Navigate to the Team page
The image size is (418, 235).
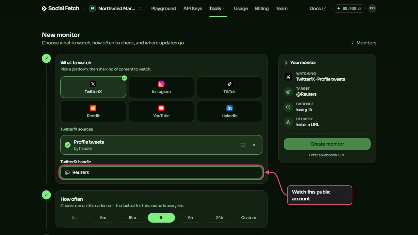tap(281, 8)
